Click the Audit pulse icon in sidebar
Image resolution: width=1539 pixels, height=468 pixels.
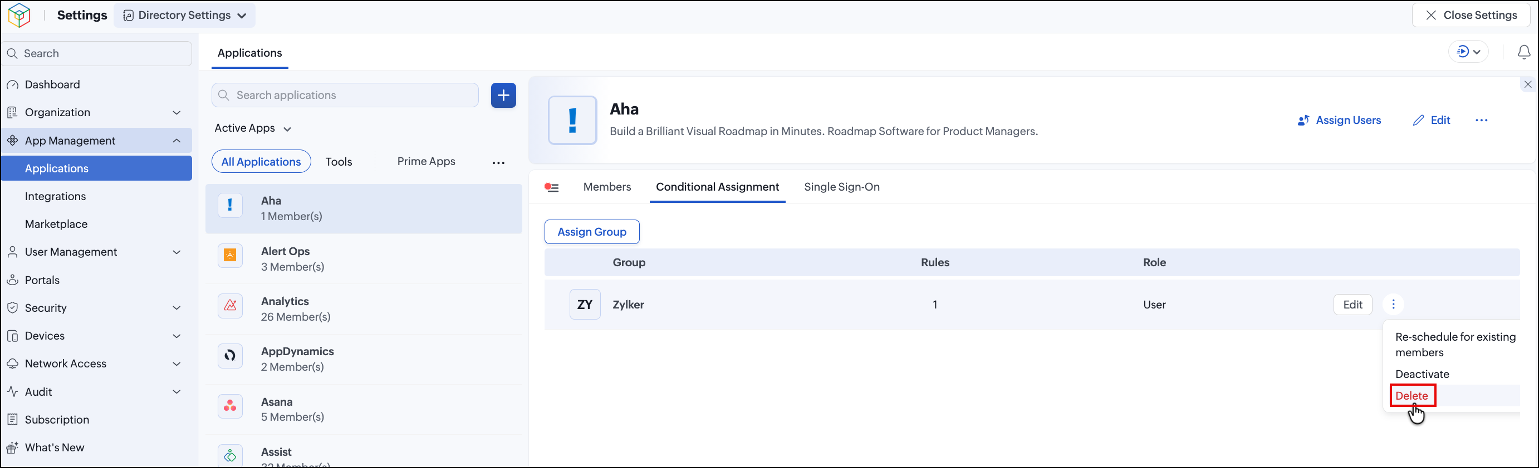[13, 392]
